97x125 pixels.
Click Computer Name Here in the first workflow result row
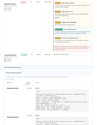pyautogui.click(x=13, y=88)
